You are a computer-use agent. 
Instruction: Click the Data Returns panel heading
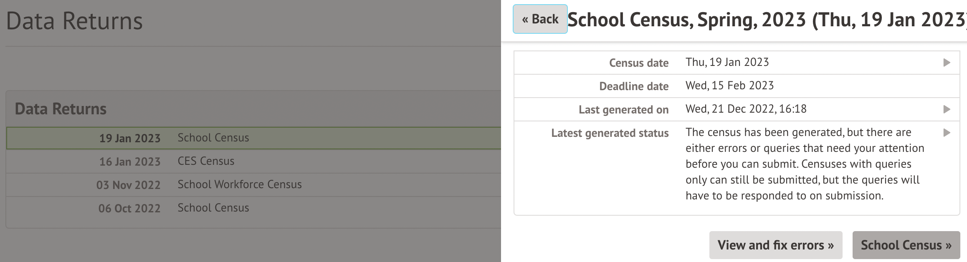(x=61, y=109)
